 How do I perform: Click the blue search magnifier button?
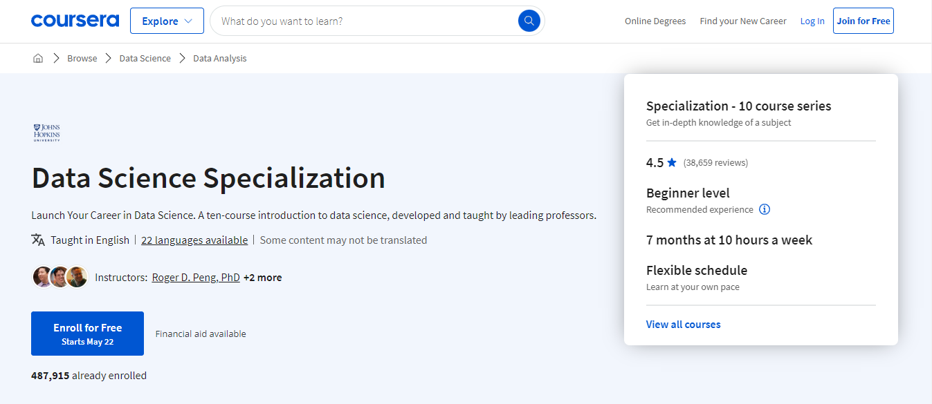tap(529, 21)
